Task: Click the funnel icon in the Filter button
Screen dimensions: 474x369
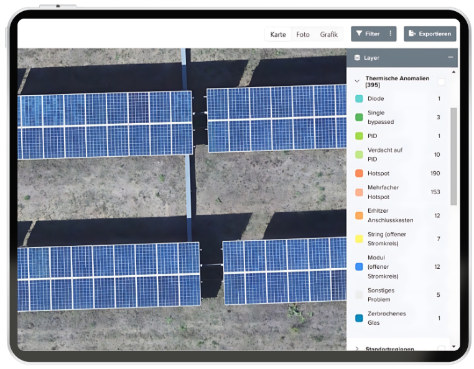Action: (360, 34)
